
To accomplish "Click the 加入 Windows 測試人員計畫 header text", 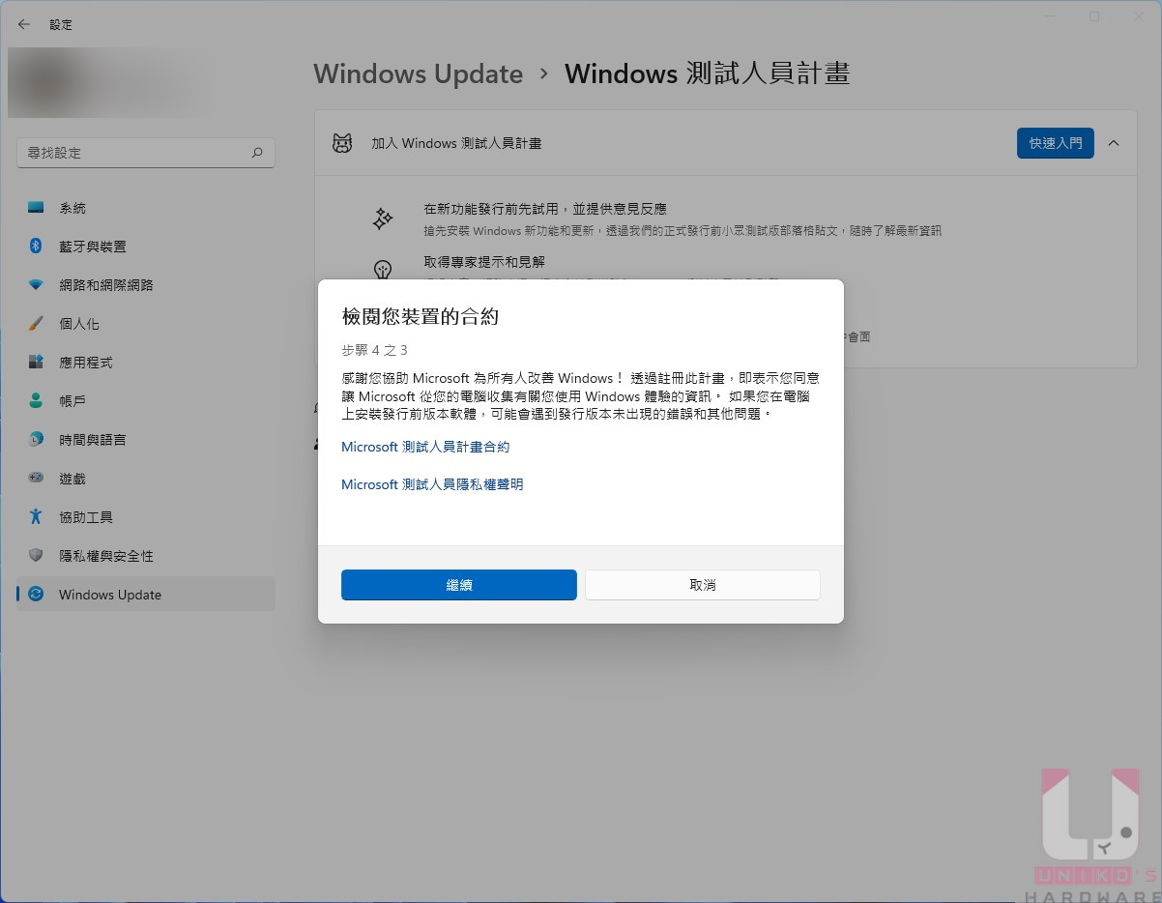I will 456,143.
